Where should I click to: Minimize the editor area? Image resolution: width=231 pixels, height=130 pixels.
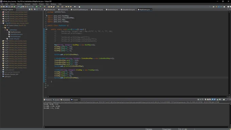coord(228,9)
